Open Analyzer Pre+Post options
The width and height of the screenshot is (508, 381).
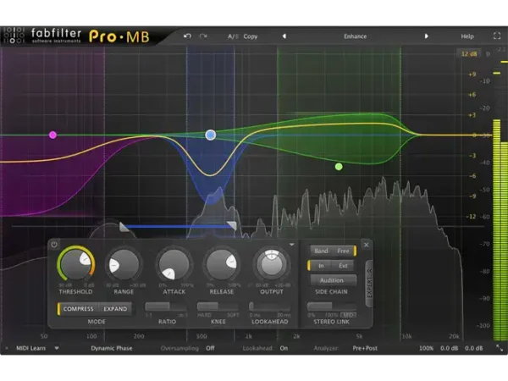tap(365, 348)
